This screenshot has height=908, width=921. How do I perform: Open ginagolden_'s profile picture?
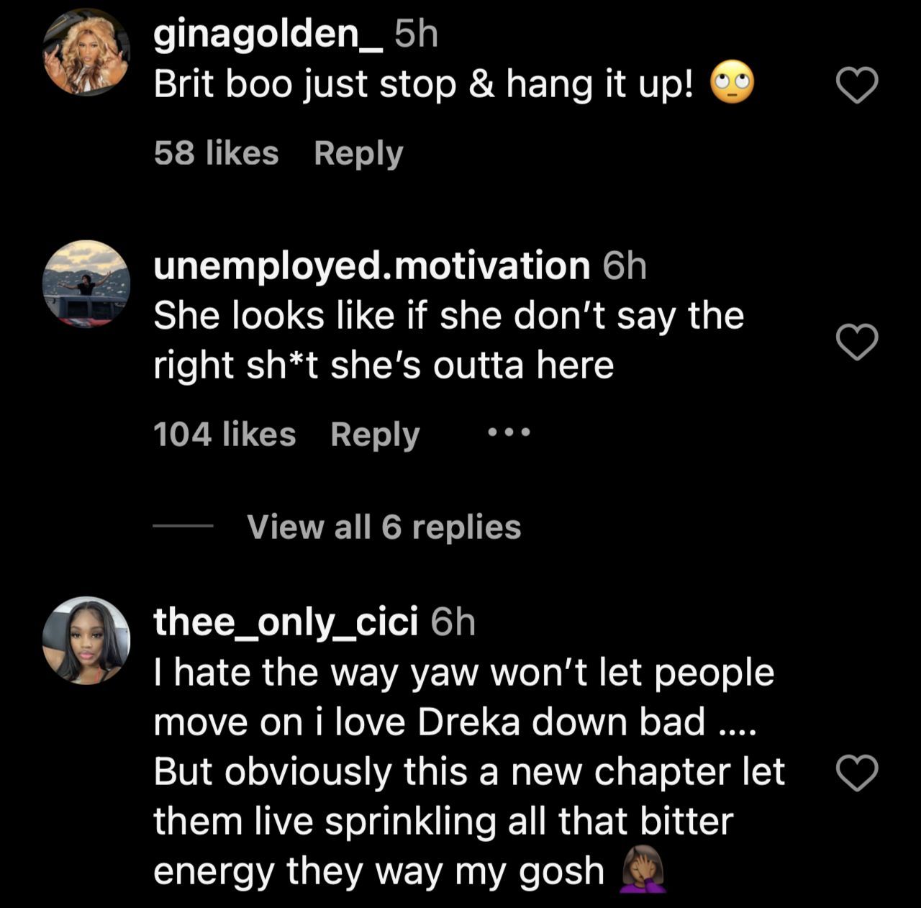(86, 53)
